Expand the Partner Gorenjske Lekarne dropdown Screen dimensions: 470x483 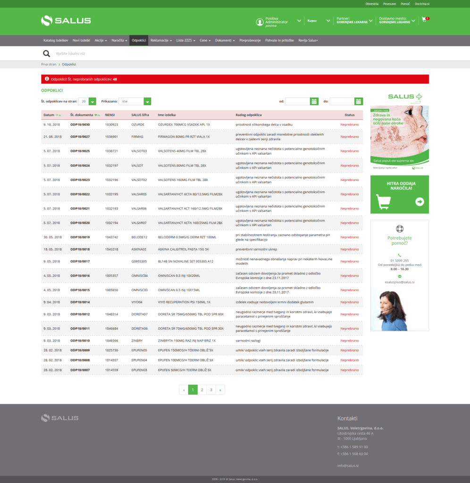coord(371,21)
